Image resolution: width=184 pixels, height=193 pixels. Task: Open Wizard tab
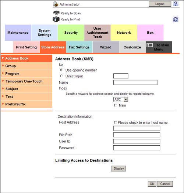pyautogui.click(x=106, y=47)
